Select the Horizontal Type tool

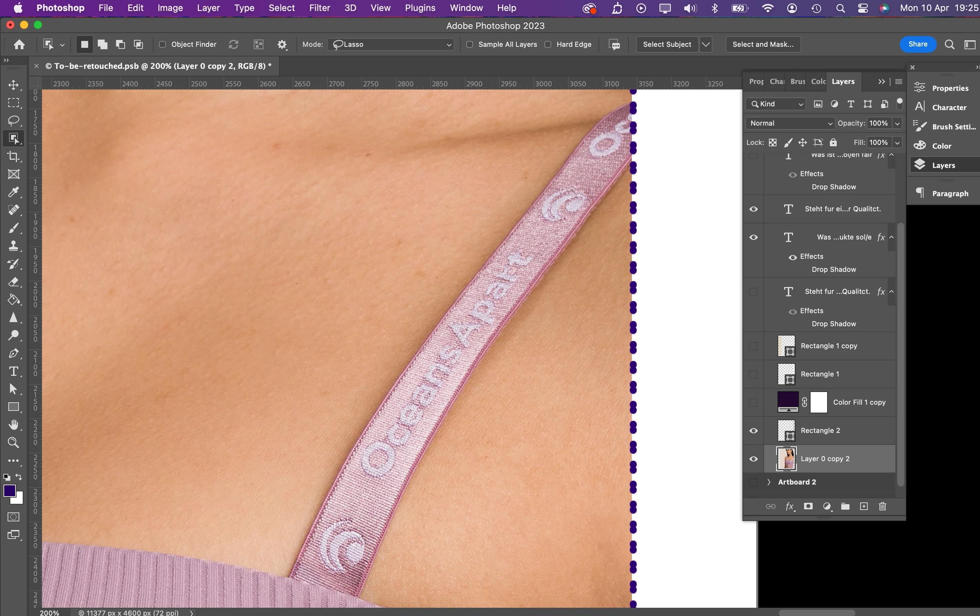point(13,371)
